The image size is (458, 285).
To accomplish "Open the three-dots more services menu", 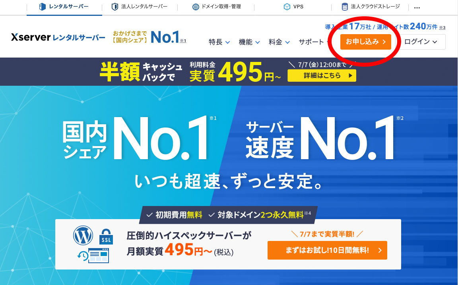I will (x=417, y=8).
